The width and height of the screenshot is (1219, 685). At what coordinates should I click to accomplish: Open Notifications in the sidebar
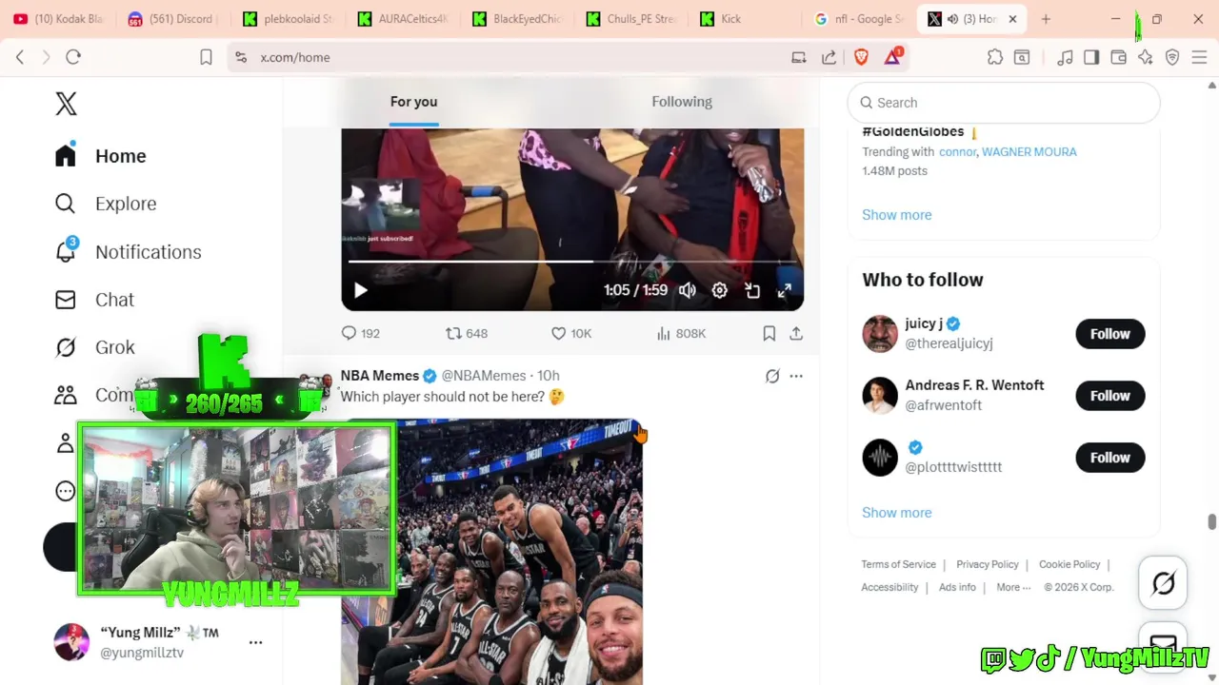tap(129, 252)
